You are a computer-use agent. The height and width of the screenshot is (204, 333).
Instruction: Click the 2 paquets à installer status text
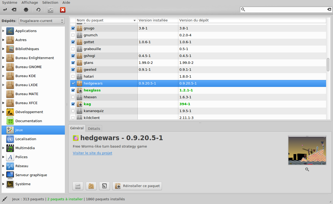pos(65,199)
